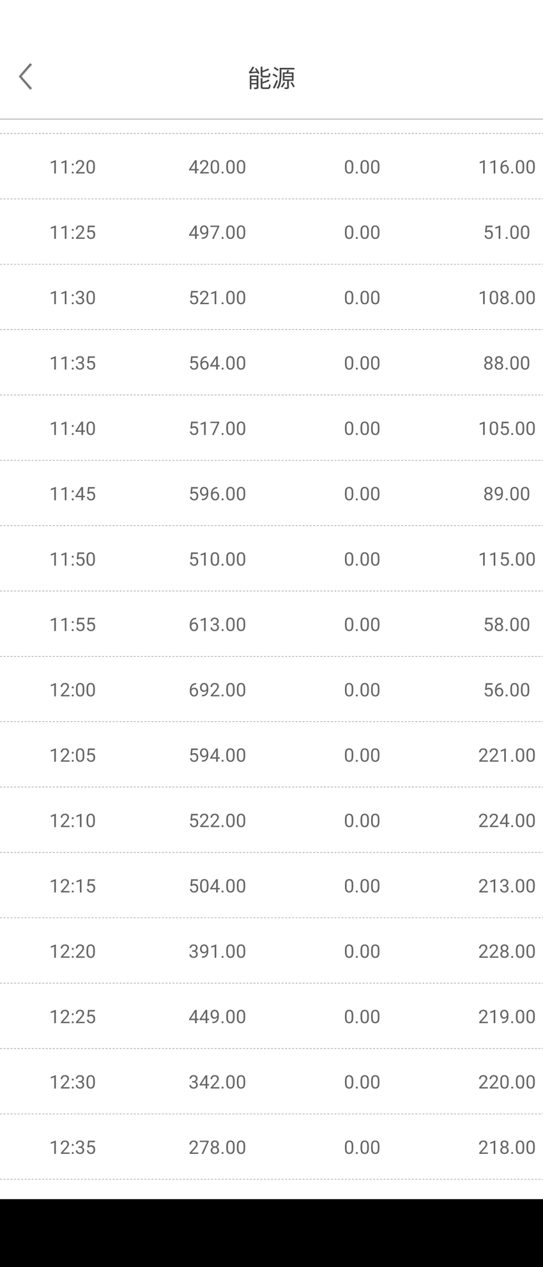Select the 564.00 reading
The height and width of the screenshot is (1267, 543).
click(x=217, y=363)
